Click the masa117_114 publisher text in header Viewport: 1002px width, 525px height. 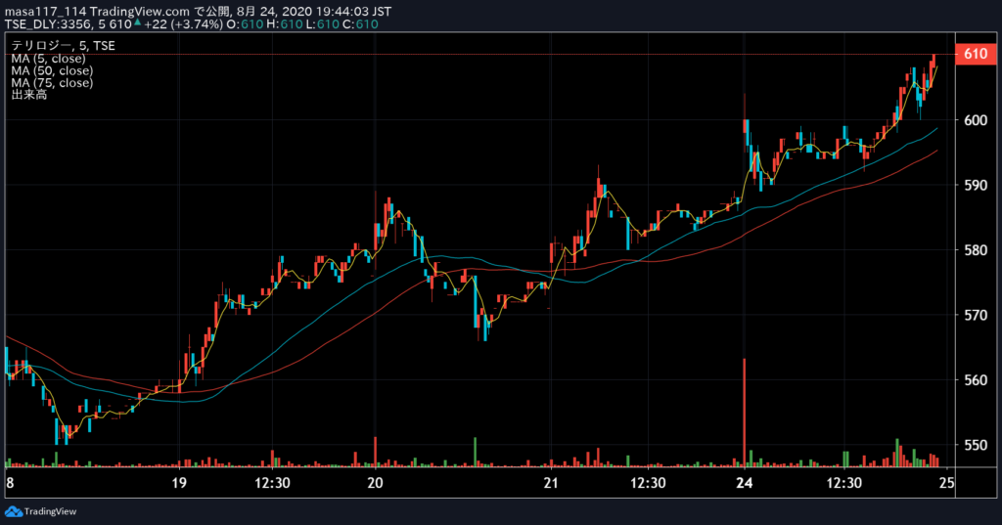click(x=45, y=12)
